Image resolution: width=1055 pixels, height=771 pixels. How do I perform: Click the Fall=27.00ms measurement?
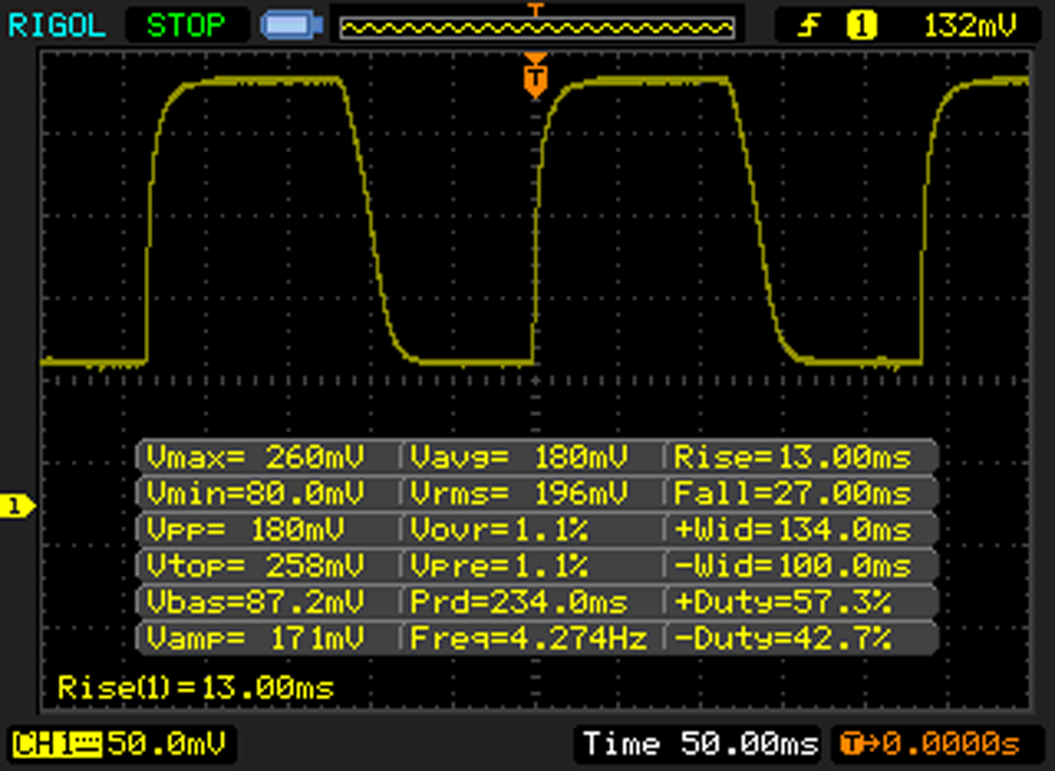coord(793,493)
